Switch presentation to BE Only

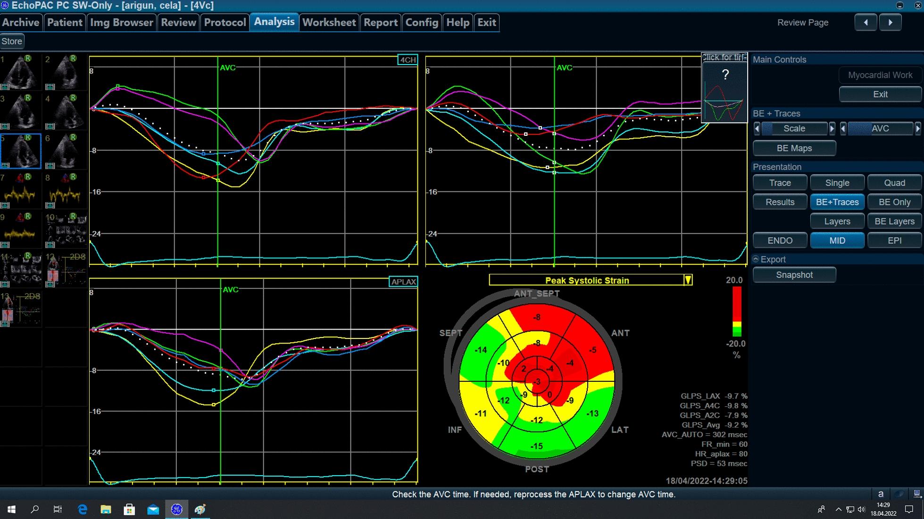tap(894, 202)
